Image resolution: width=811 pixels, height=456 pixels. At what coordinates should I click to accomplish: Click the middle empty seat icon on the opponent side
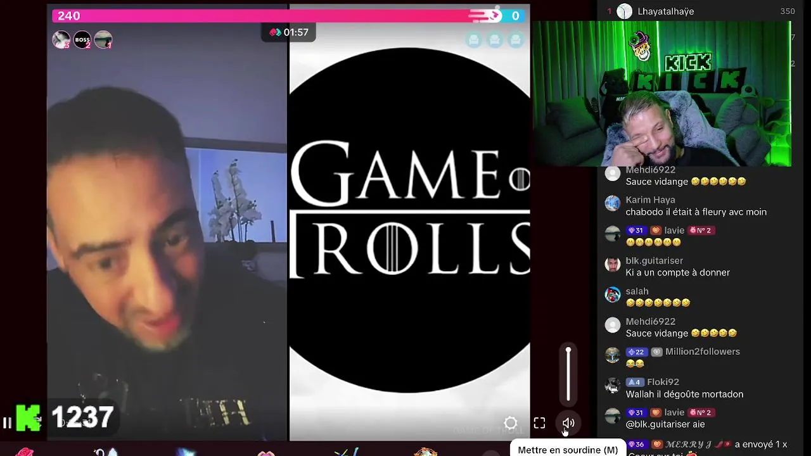(x=495, y=40)
